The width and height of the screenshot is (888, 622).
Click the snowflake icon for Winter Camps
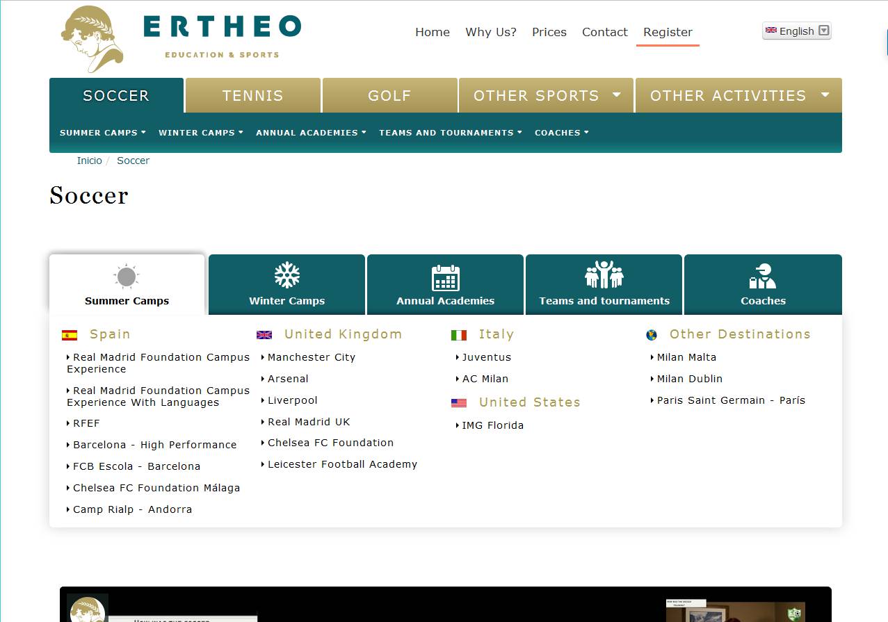[x=286, y=275]
